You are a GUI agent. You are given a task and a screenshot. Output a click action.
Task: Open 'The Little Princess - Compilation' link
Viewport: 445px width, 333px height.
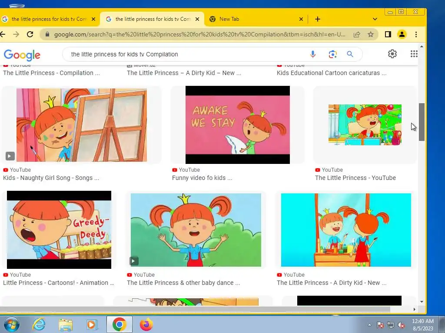coord(51,73)
